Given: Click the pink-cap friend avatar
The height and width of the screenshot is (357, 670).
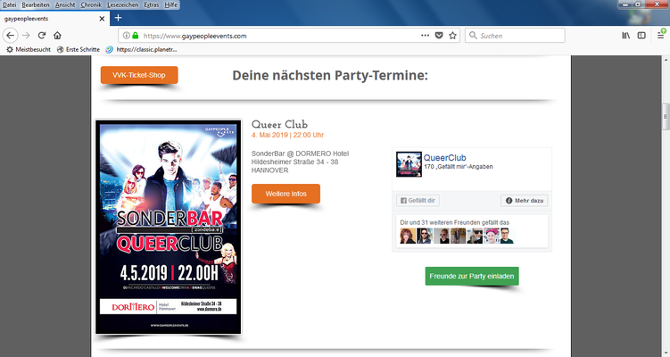Looking at the screenshot, I should click(x=491, y=236).
